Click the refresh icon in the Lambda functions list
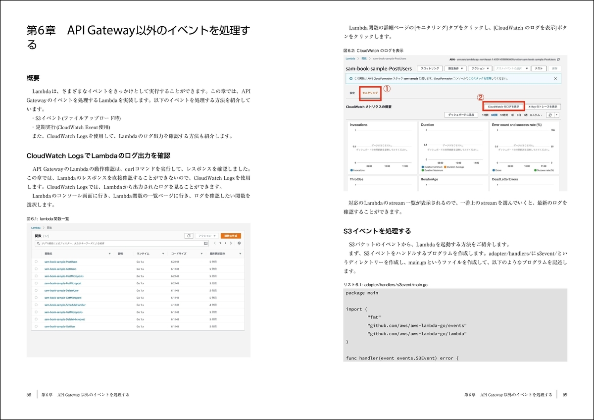The width and height of the screenshot is (594, 420). tap(189, 236)
